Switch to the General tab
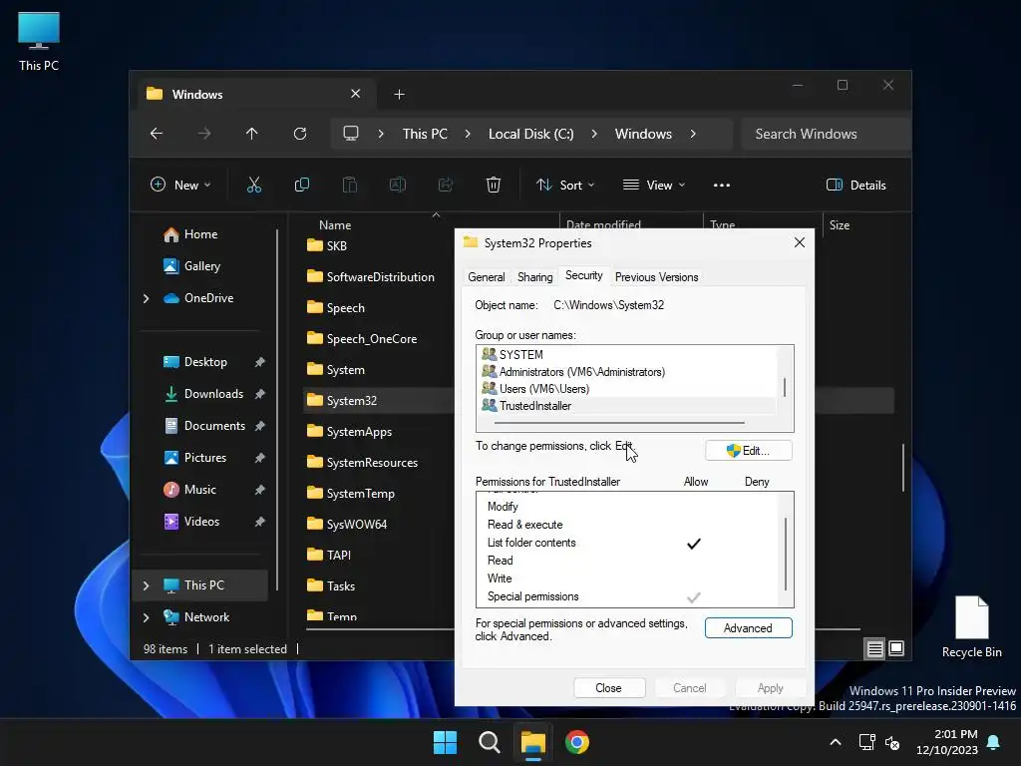 (487, 277)
